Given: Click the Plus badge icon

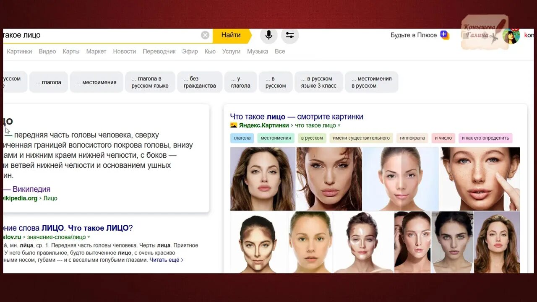Looking at the screenshot, I should 444,35.
